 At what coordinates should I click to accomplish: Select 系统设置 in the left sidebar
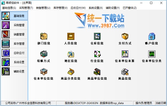[14, 62]
